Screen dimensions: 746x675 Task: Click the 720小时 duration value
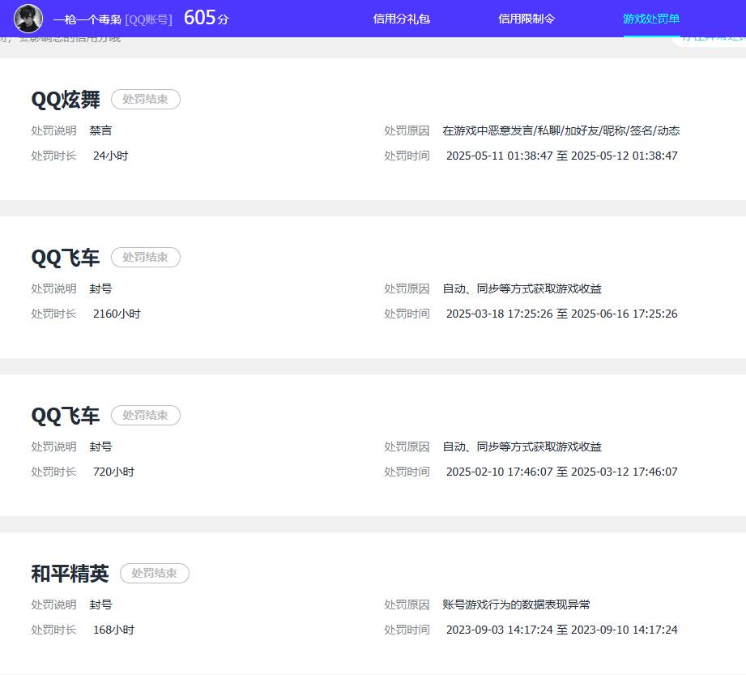click(113, 472)
